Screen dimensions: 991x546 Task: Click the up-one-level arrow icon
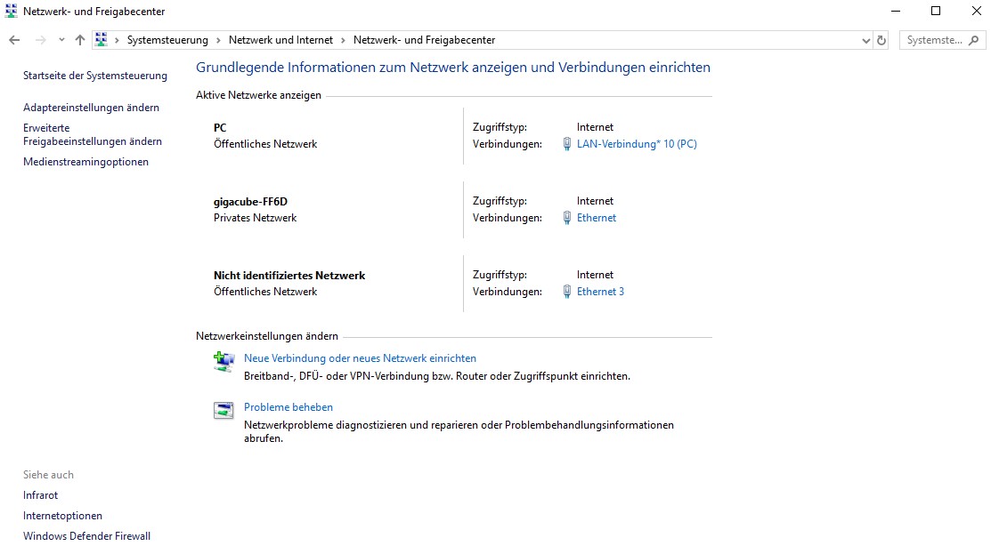click(x=79, y=40)
